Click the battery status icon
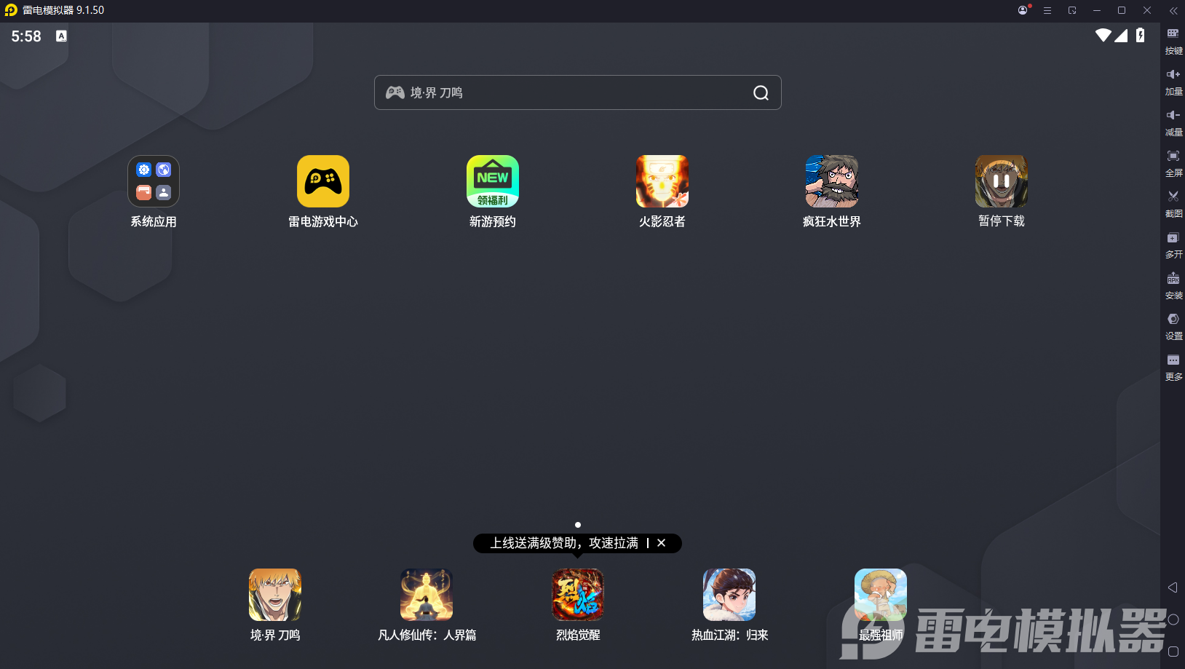Viewport: 1185px width, 669px height. (x=1141, y=35)
